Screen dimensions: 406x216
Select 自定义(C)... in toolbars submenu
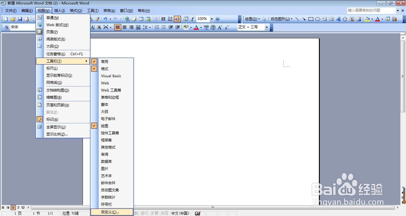pyautogui.click(x=112, y=212)
